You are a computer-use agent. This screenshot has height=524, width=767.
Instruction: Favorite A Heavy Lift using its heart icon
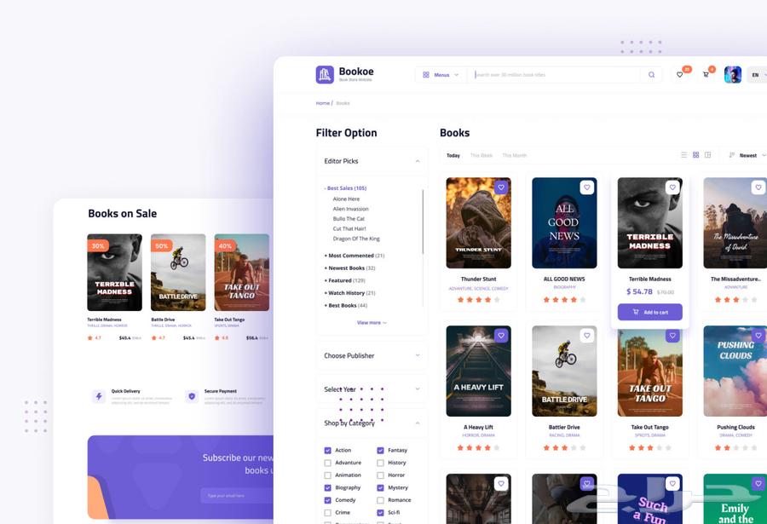pos(502,335)
